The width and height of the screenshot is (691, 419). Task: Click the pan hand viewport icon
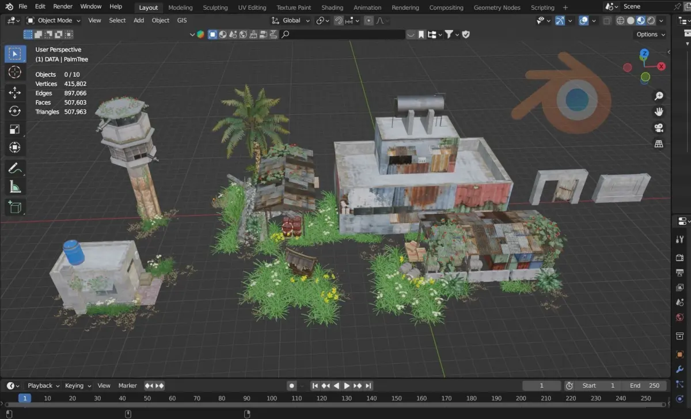click(x=659, y=112)
